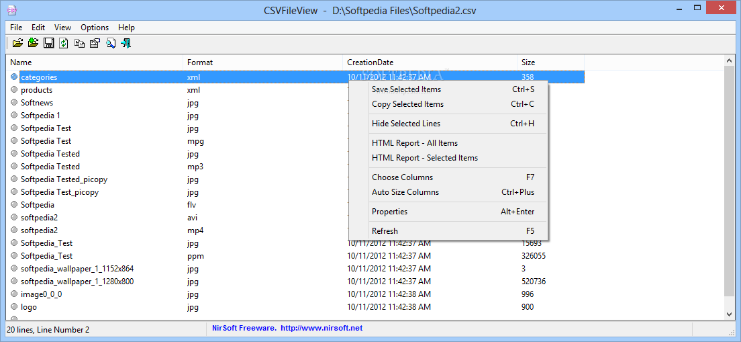Click the size value "326055"
Screen dimensions: 741x342
point(534,256)
